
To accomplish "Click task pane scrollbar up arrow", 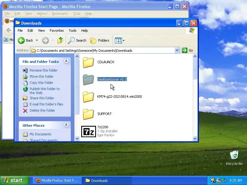I will (77, 56).
